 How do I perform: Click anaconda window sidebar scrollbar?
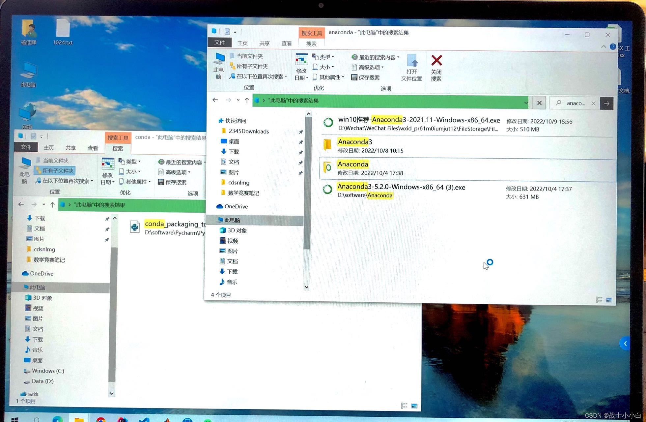point(307,184)
